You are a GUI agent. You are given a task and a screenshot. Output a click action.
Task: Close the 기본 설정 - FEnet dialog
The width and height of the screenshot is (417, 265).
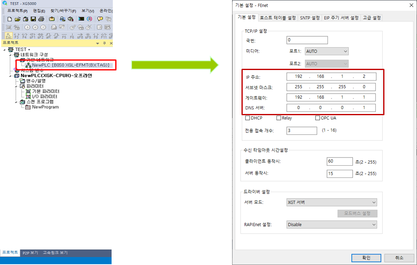click(411, 5)
